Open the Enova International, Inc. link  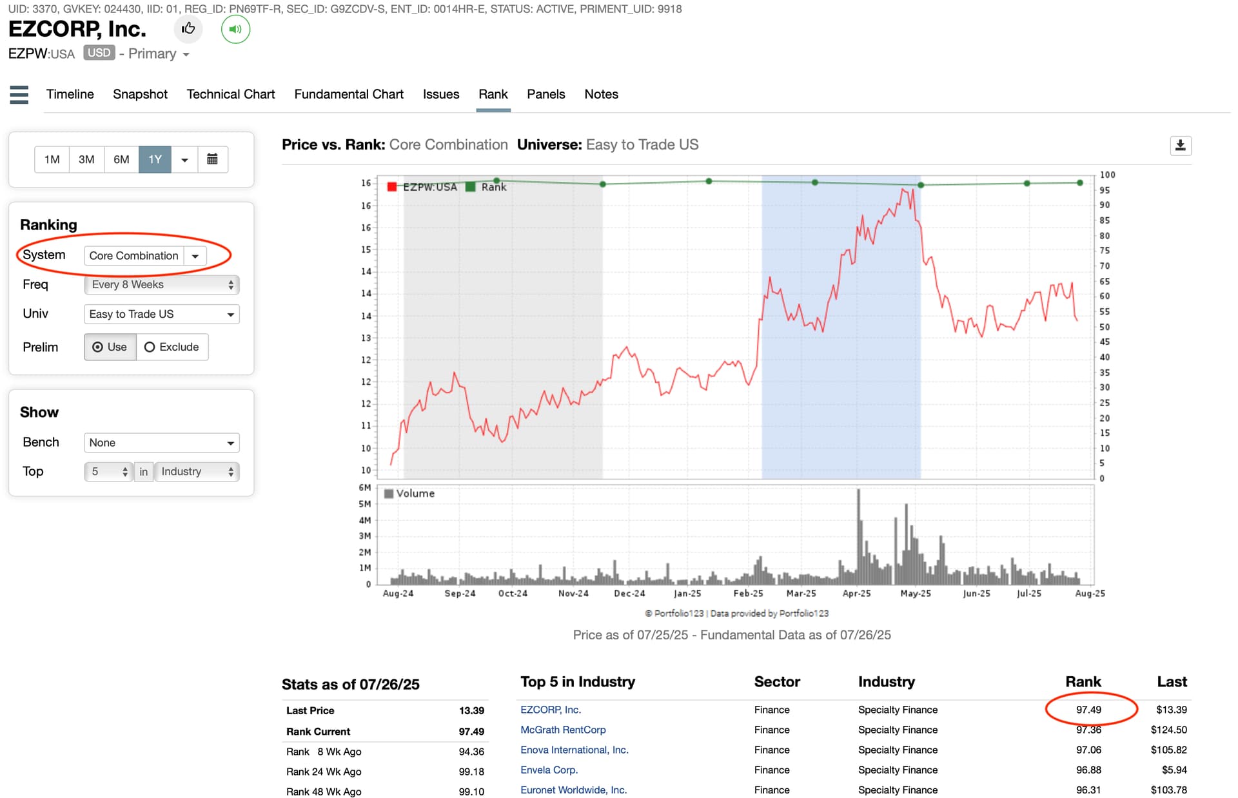[x=574, y=750]
